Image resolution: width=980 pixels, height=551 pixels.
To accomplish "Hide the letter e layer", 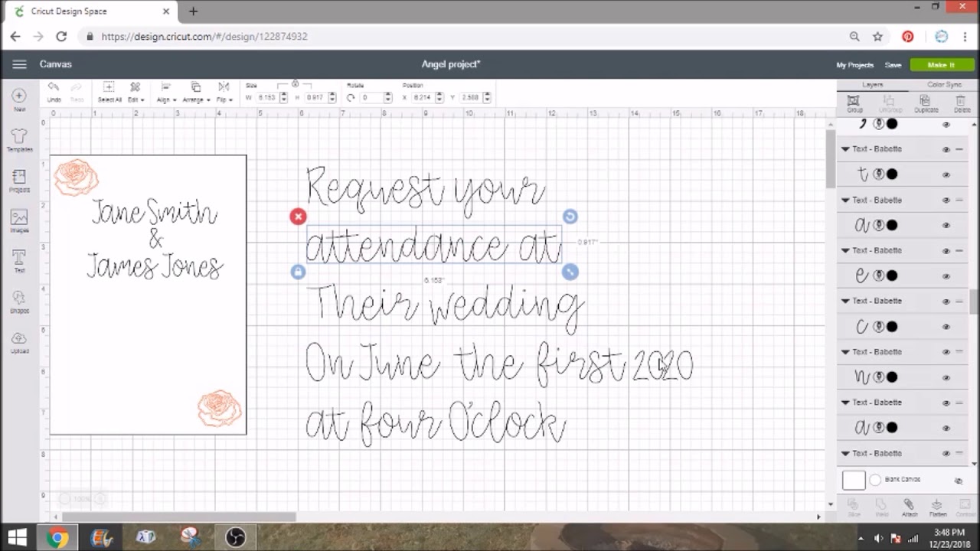I will pos(946,275).
